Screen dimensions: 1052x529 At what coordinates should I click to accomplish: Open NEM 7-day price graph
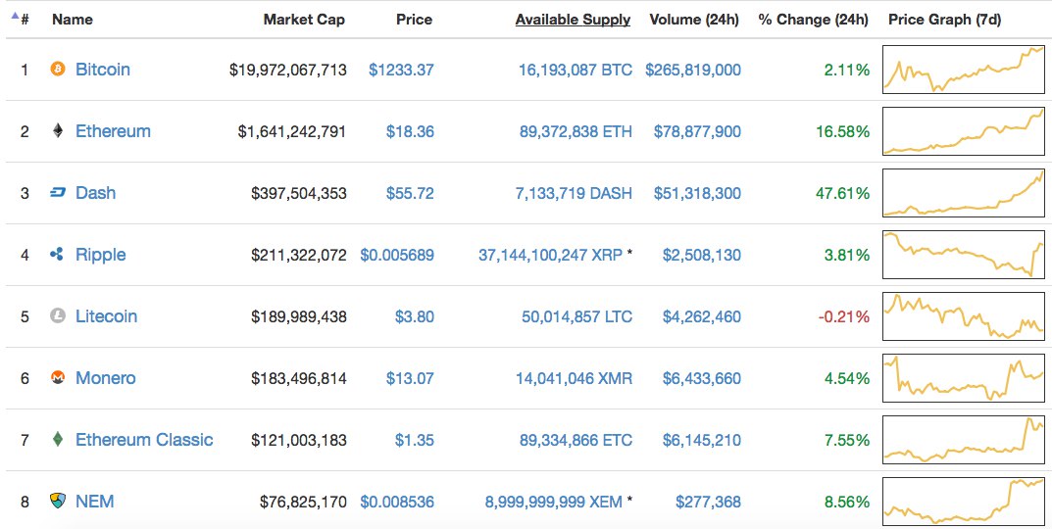(x=964, y=501)
